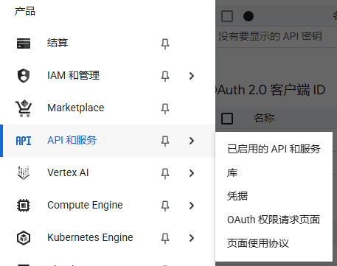
Task: Click the 产品 section heading
Action: pyautogui.click(x=25, y=11)
